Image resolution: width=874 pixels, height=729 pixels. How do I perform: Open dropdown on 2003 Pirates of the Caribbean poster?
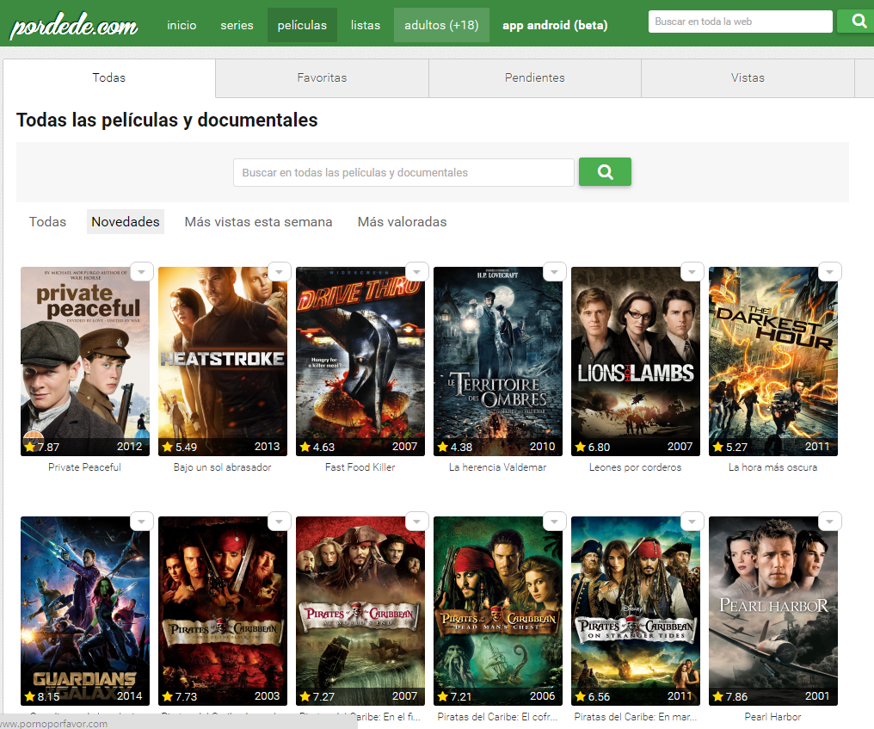[280, 522]
